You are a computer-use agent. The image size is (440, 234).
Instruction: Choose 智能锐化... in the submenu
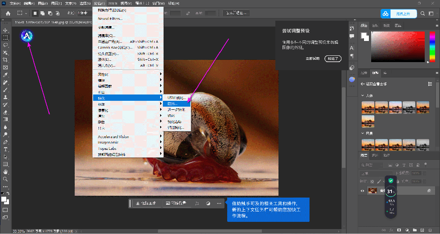(x=177, y=128)
